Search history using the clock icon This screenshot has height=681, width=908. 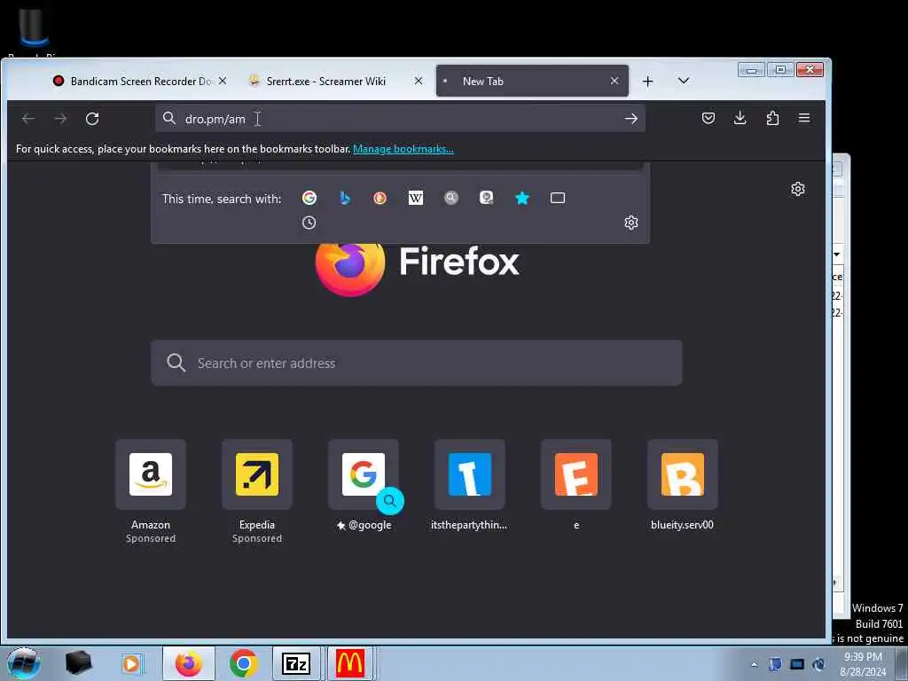[x=309, y=223]
